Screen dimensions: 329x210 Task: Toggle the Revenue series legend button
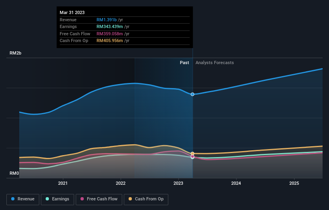pos(23,199)
